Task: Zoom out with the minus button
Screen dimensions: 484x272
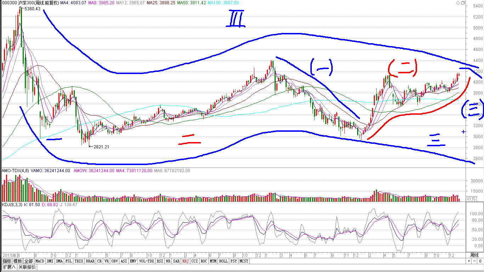Action: 474,261
